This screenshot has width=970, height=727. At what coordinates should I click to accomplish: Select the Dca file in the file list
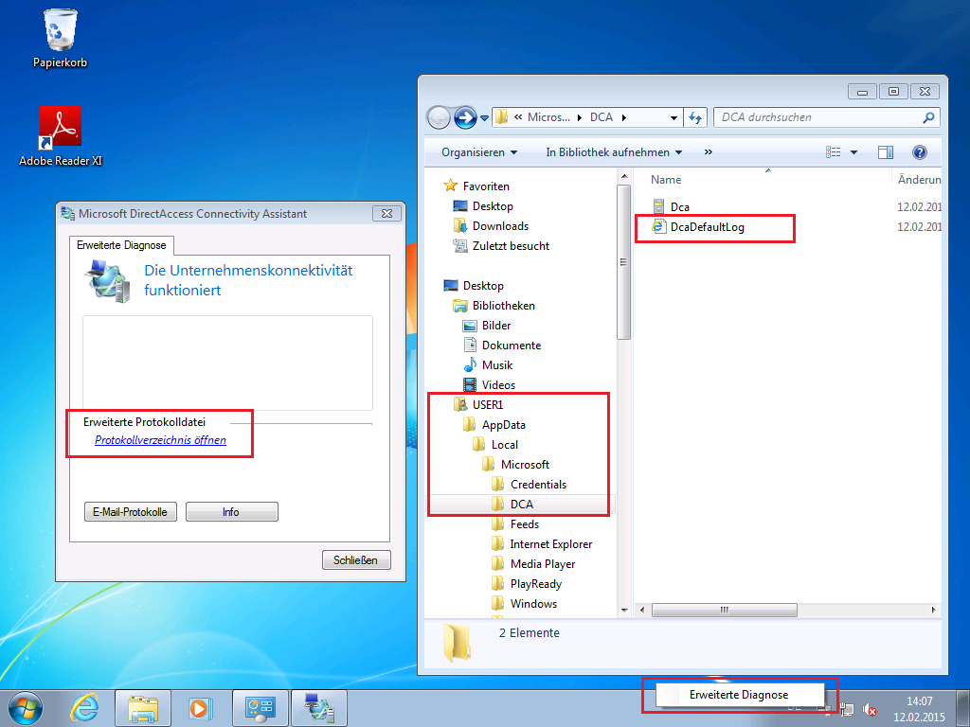point(672,206)
